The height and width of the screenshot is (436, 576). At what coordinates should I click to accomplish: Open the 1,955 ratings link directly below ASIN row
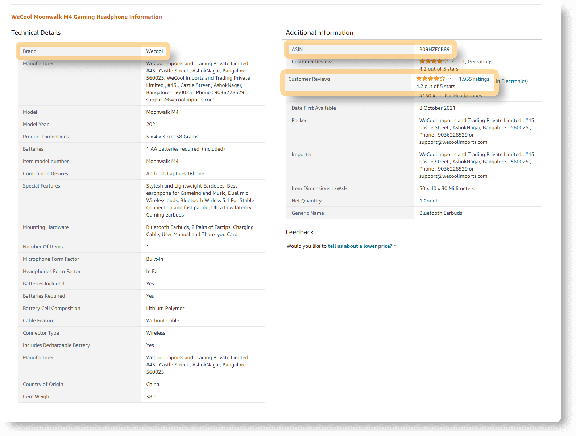point(477,62)
